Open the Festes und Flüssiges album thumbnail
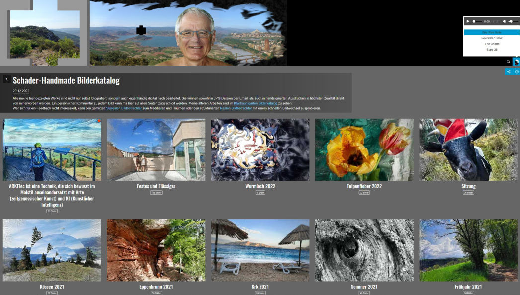 [156, 150]
